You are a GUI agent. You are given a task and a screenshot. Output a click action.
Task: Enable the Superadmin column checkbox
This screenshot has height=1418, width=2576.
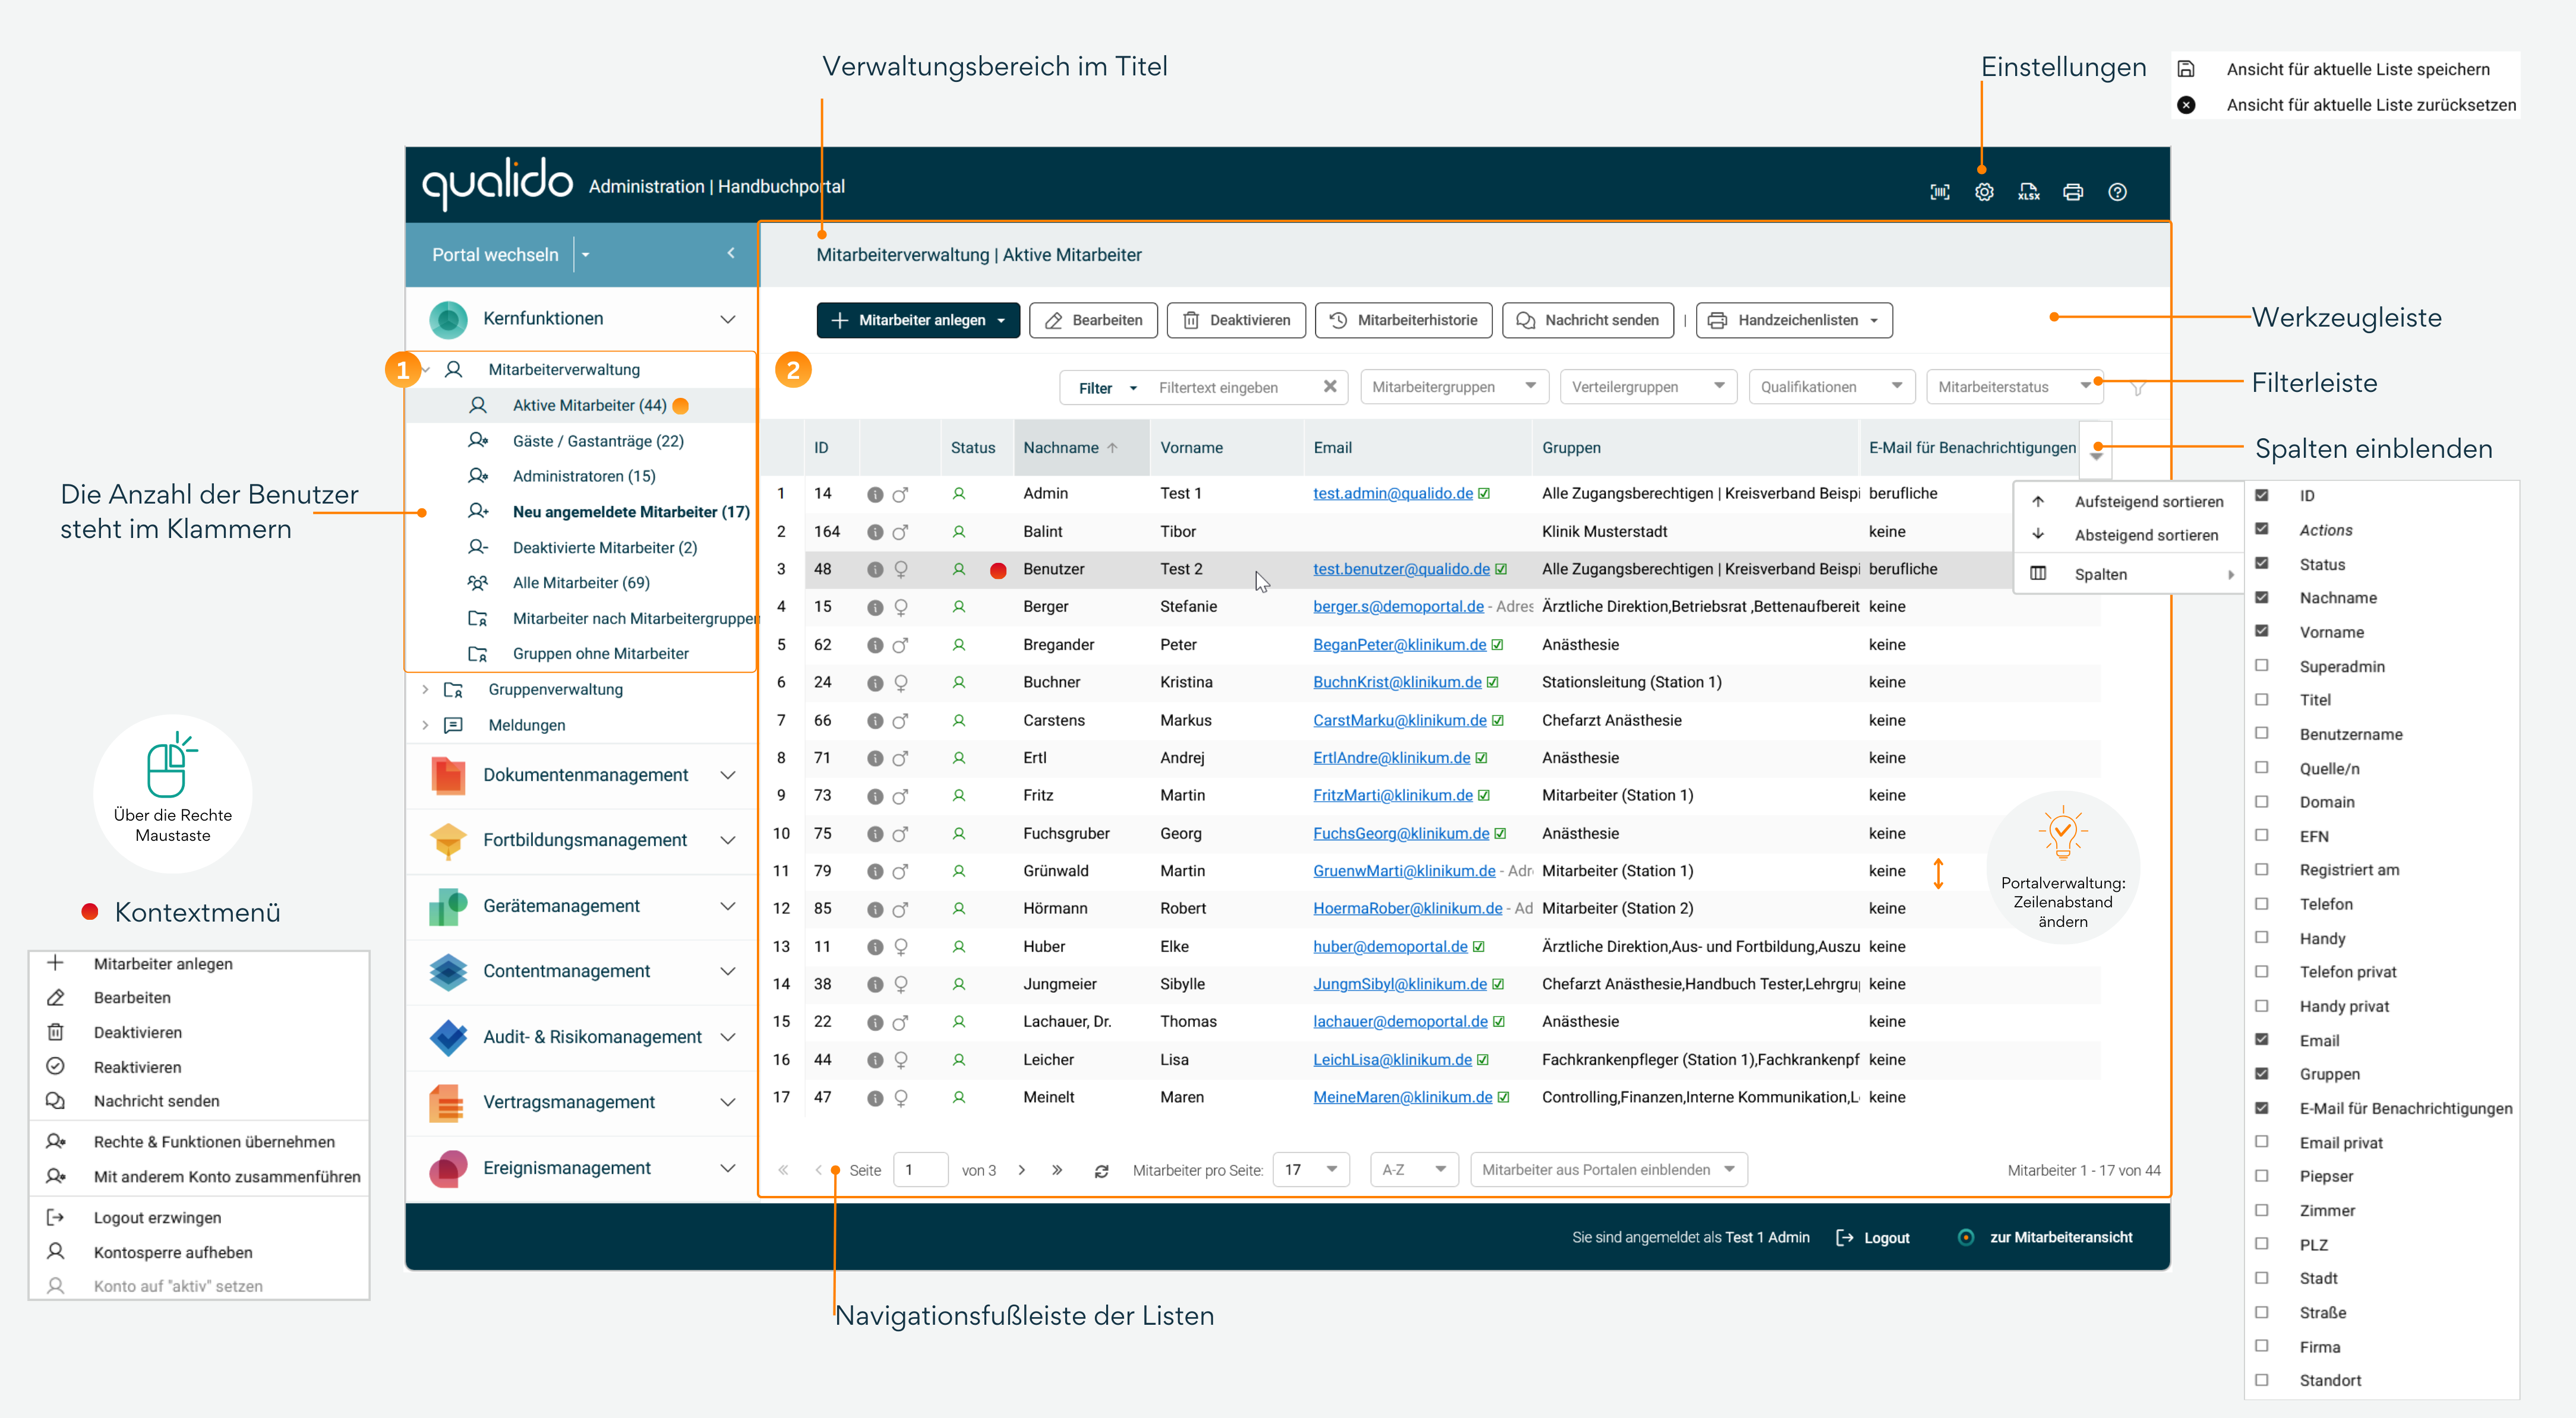(2261, 666)
